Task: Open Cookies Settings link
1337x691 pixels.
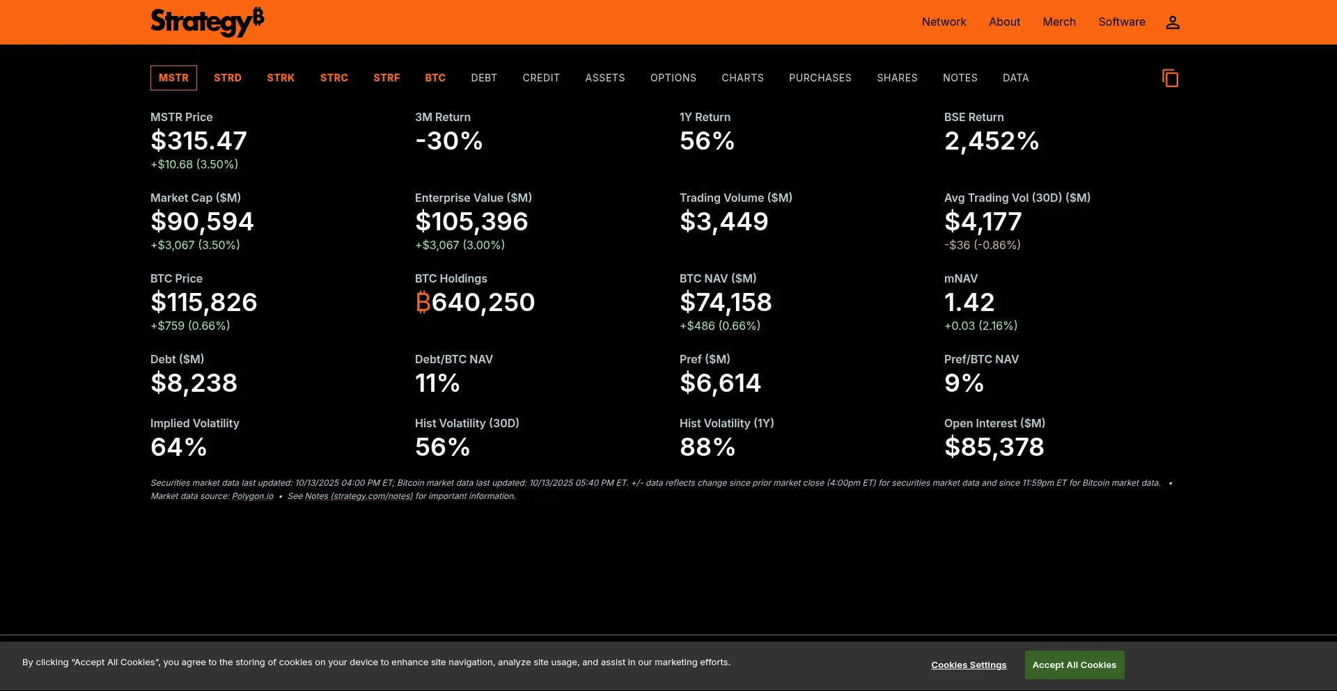Action: click(x=969, y=665)
